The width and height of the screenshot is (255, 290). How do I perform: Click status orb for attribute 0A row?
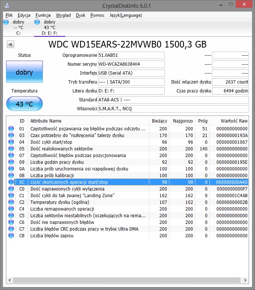tap(11, 169)
